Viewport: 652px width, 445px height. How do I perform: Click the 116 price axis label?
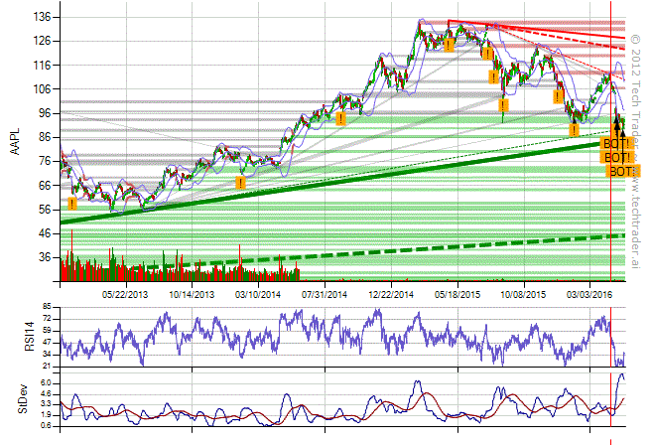(42, 65)
